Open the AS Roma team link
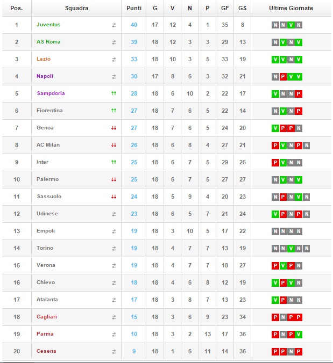This screenshot has height=363, width=333. [48, 42]
